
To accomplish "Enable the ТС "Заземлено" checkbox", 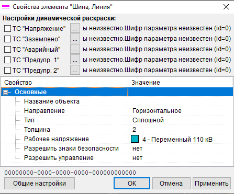I will 7,39.
